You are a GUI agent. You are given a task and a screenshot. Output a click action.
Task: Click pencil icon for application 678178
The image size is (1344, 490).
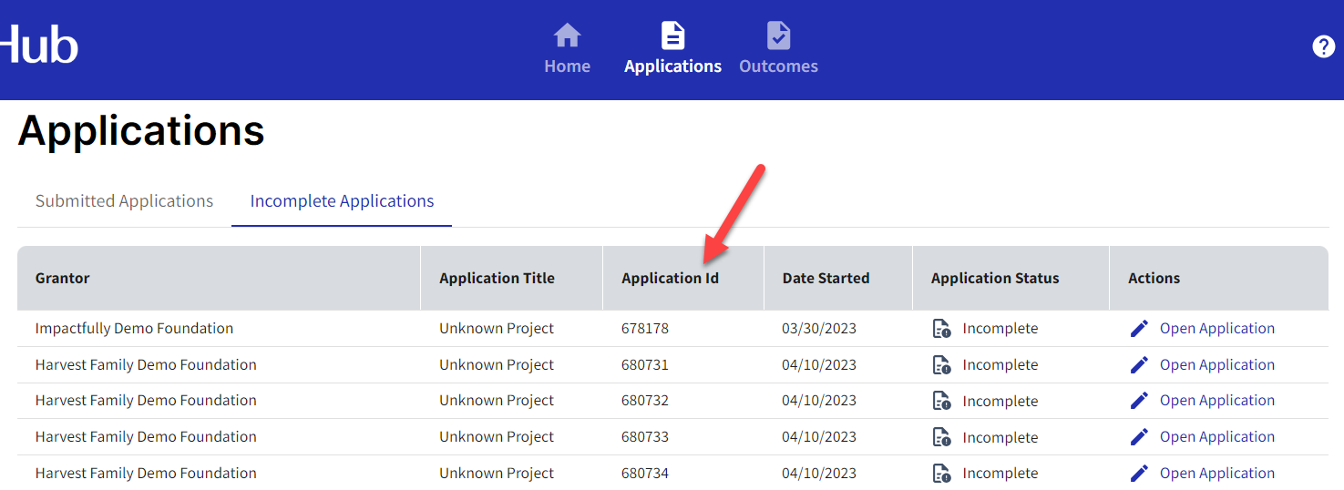tap(1139, 329)
